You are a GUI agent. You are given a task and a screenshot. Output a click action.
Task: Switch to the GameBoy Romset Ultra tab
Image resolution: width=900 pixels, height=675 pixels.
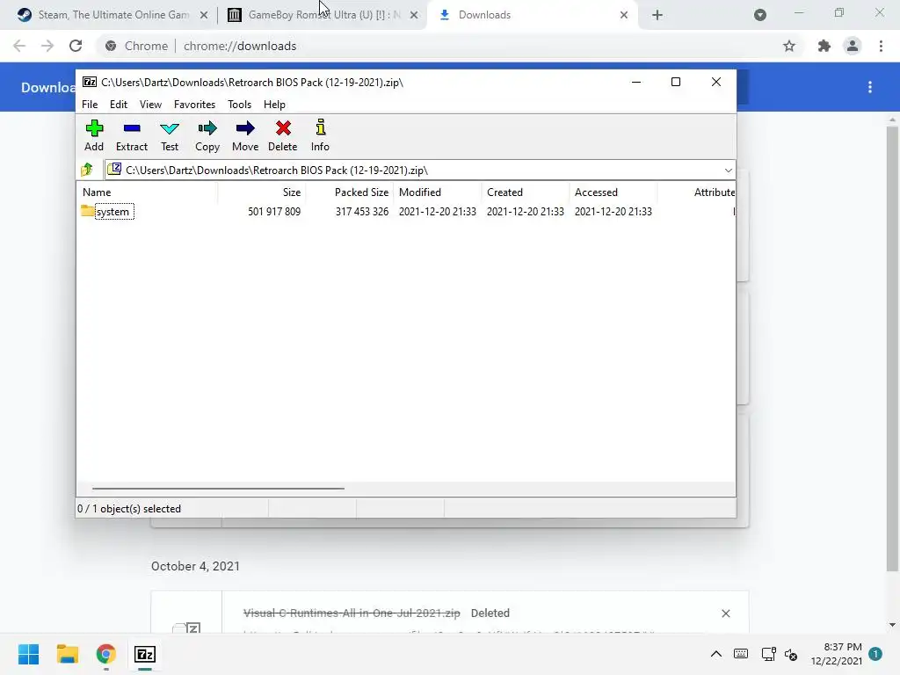tap(323, 15)
